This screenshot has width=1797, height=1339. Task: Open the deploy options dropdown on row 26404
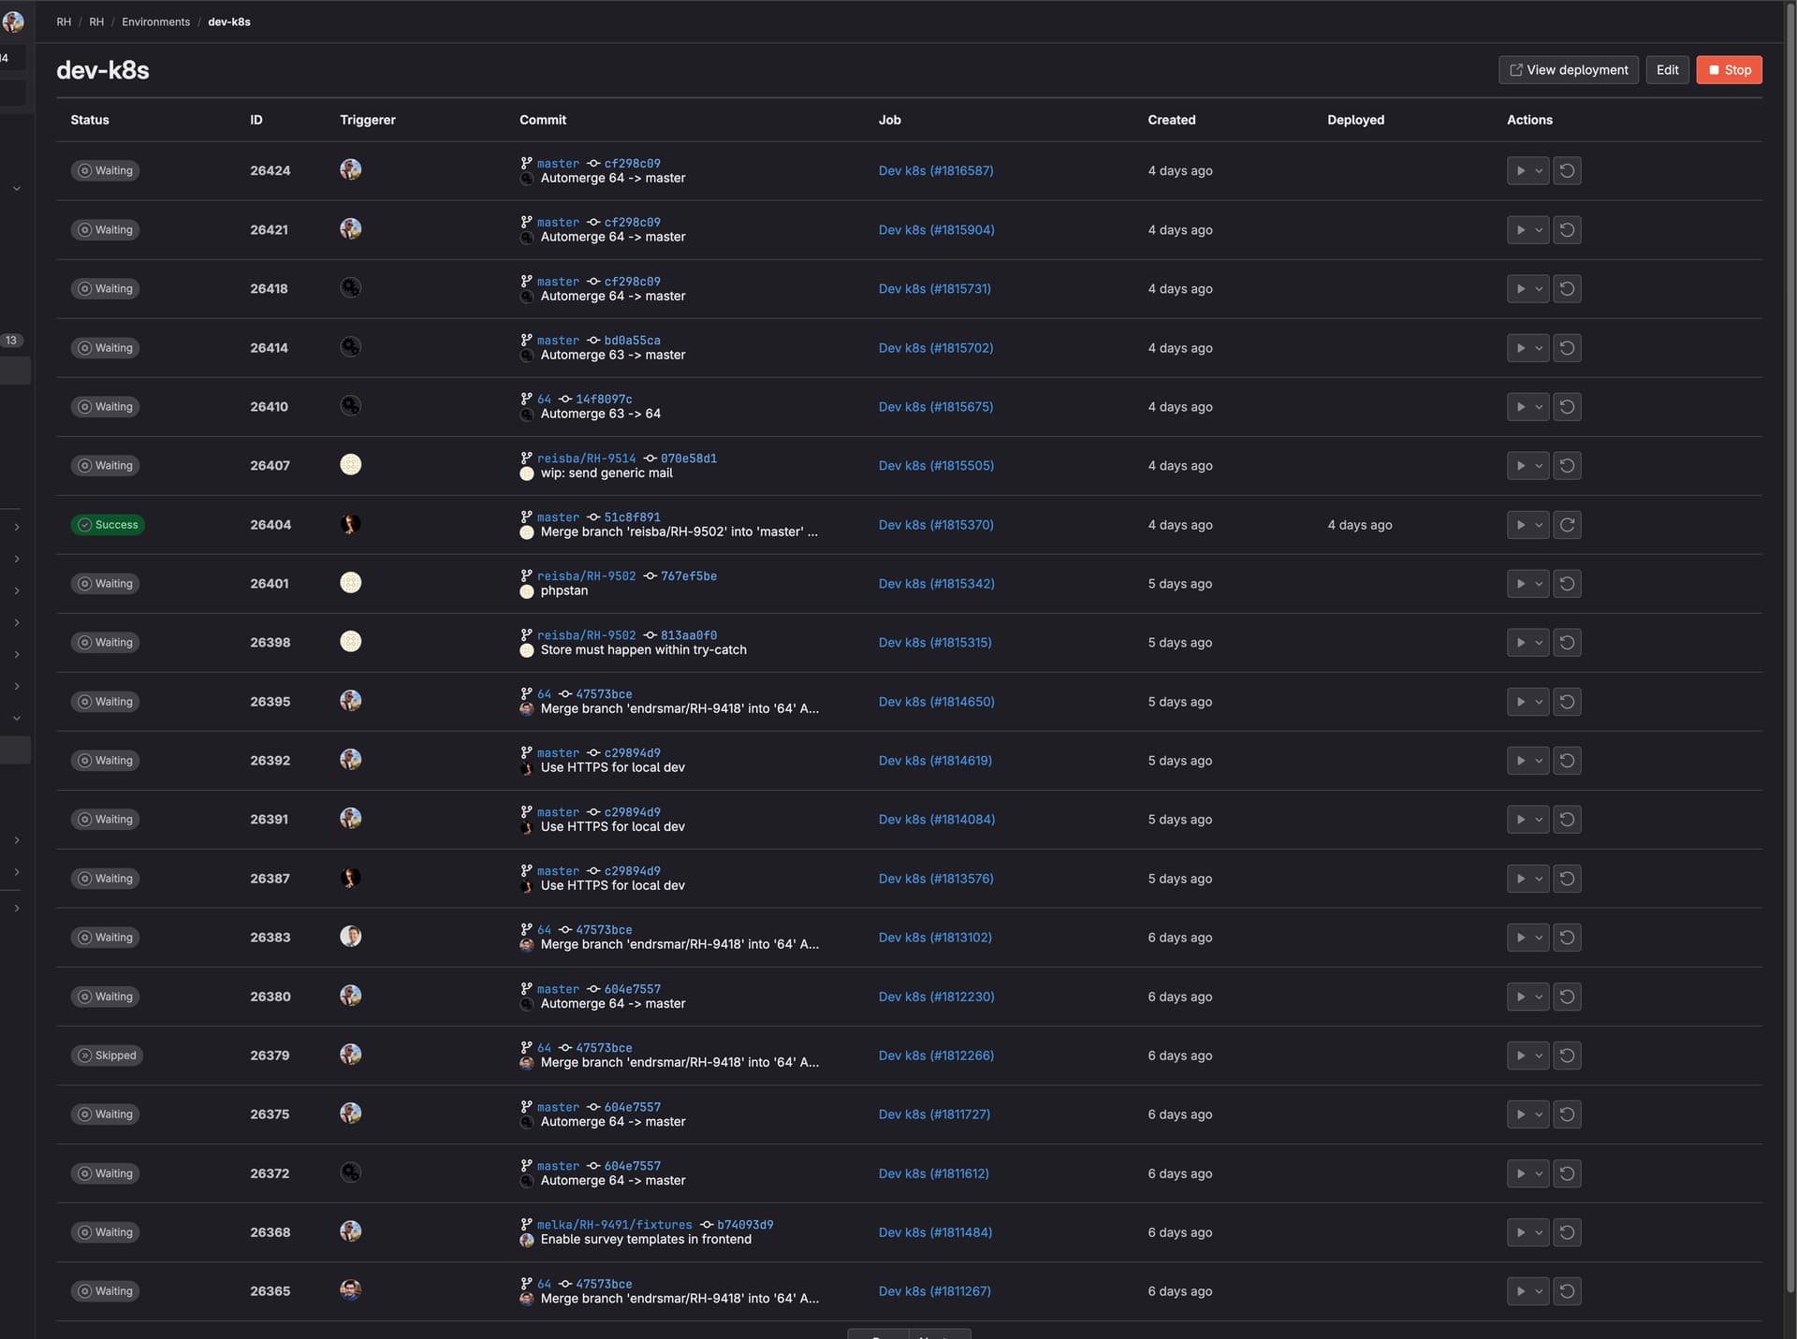(1538, 525)
